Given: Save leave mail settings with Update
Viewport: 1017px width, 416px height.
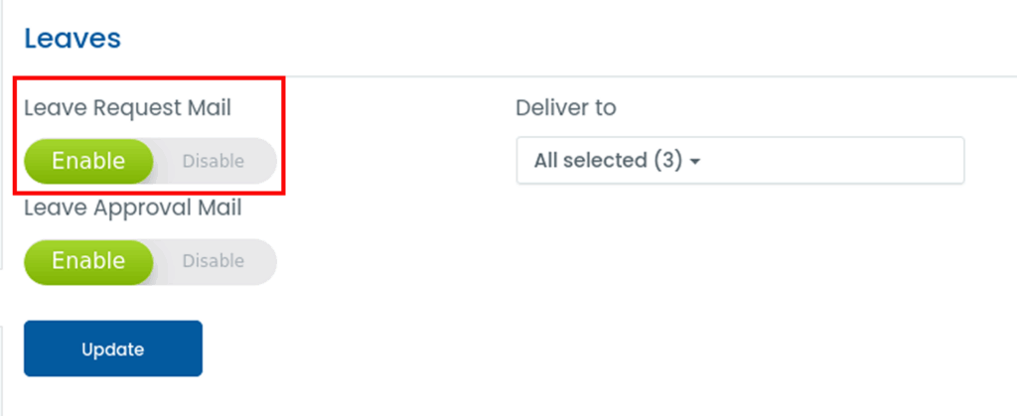Looking at the screenshot, I should coord(113,348).
